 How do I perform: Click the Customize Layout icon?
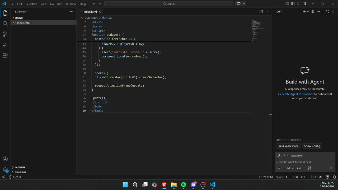(287, 4)
